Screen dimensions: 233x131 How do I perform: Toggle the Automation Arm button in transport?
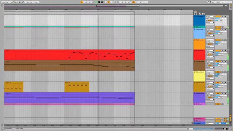[108, 2]
